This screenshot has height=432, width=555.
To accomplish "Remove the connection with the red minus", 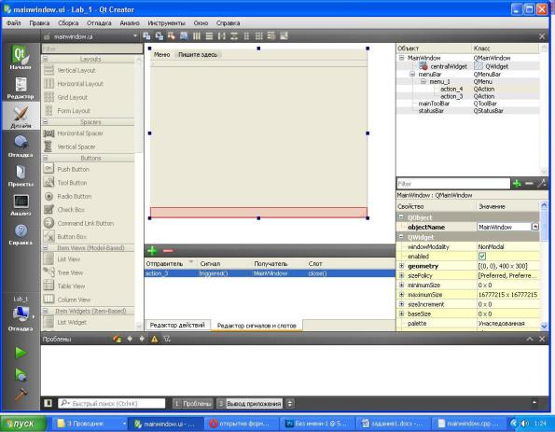I will coord(168,251).
